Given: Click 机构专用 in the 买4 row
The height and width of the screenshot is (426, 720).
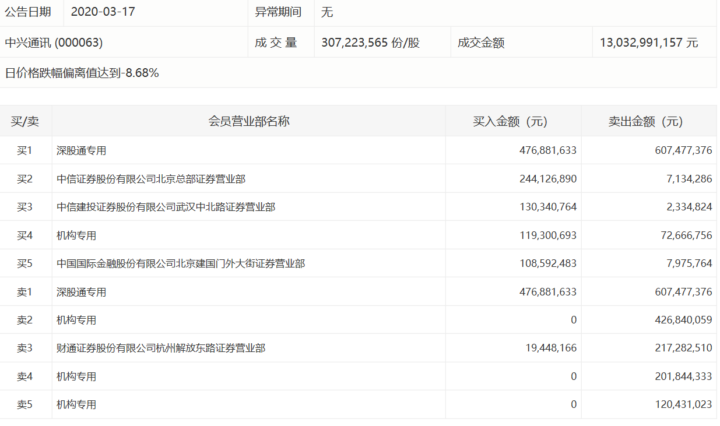Looking at the screenshot, I should pos(76,235).
